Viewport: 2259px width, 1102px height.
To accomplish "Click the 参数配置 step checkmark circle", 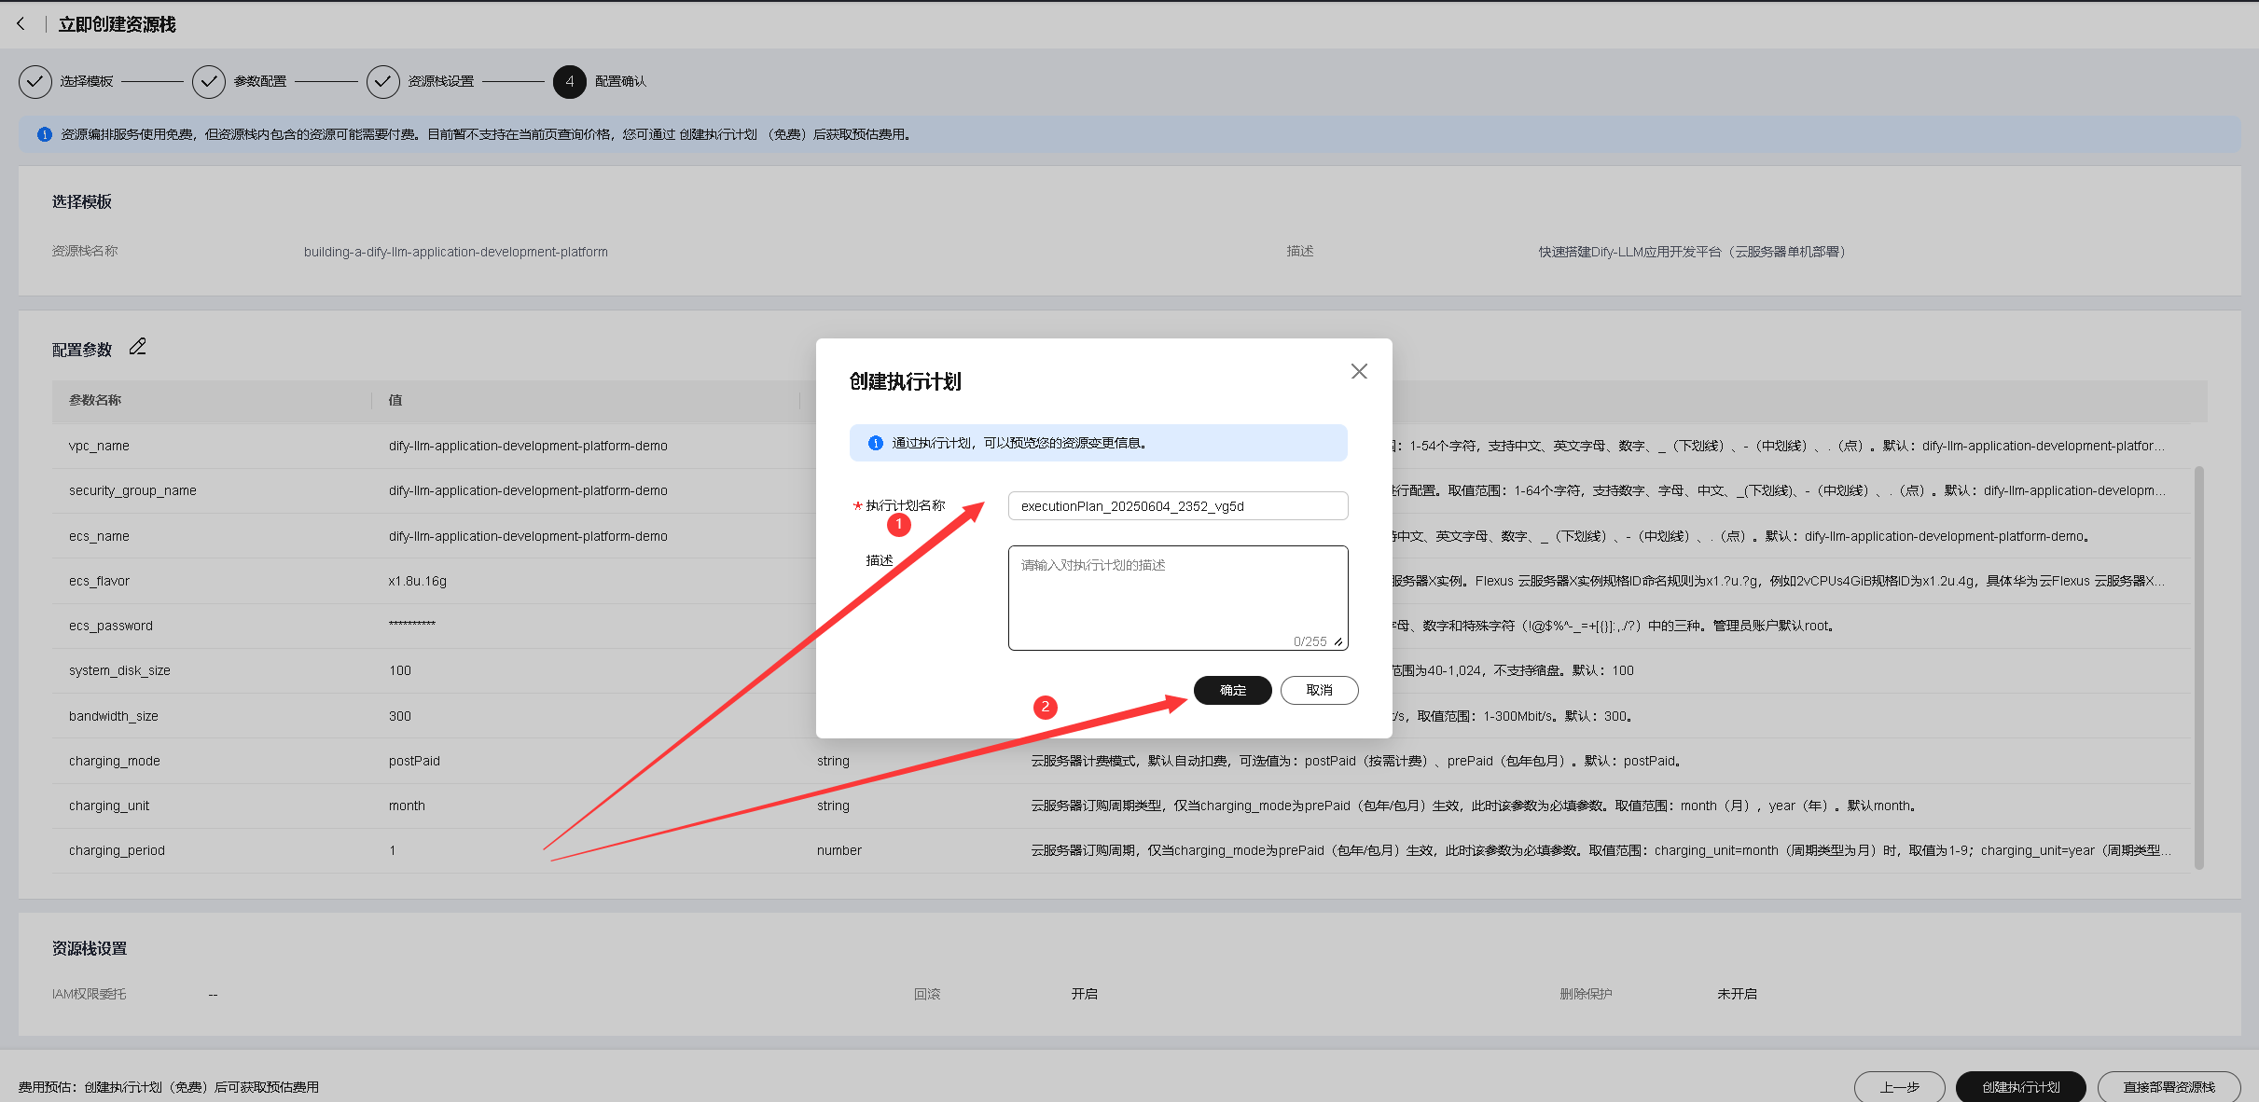I will 209,81.
